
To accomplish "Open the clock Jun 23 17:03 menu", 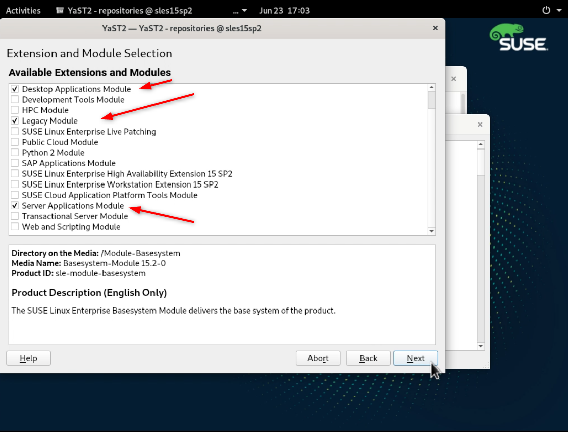I will tap(284, 10).
